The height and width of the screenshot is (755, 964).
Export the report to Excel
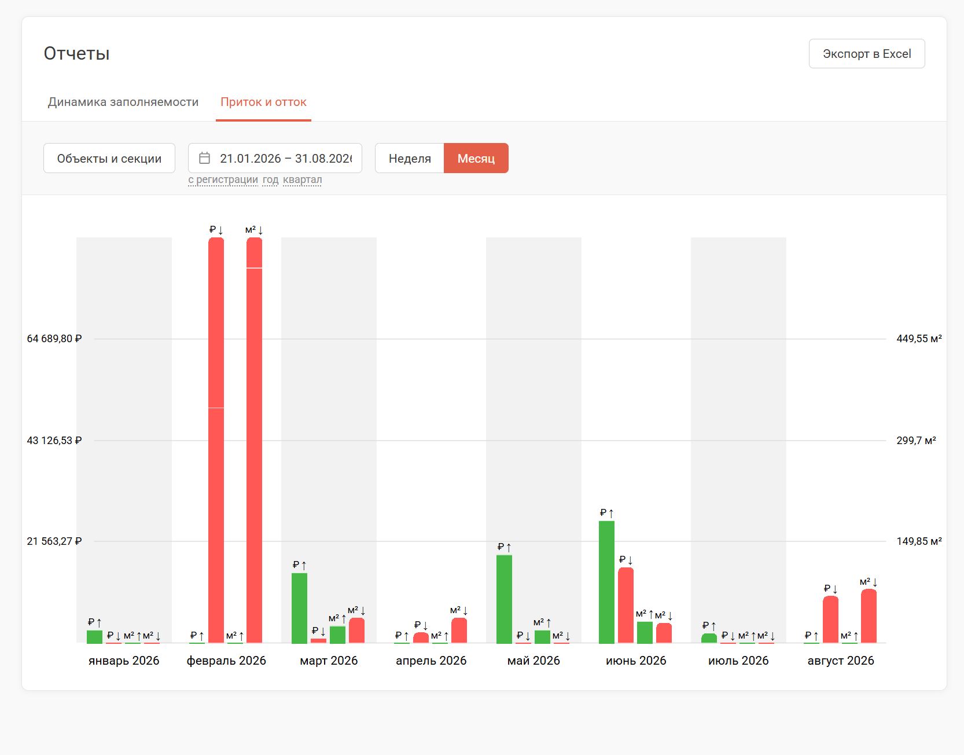click(866, 54)
